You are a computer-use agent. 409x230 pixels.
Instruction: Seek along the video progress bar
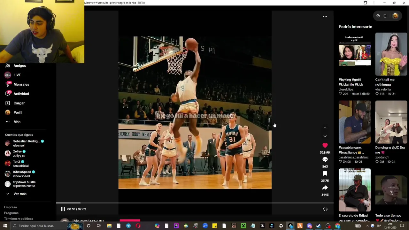click(195, 203)
